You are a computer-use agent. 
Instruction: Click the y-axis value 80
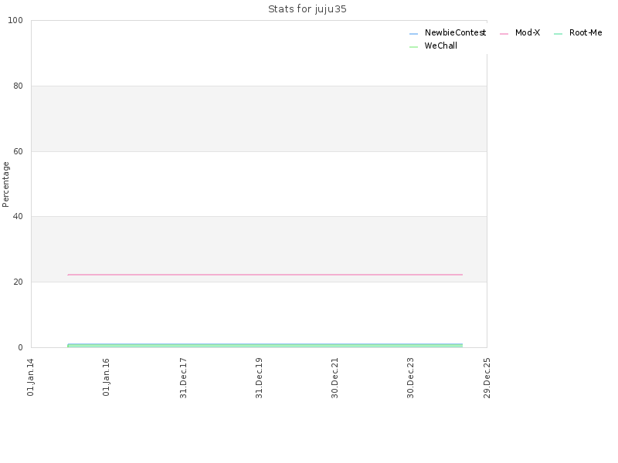(x=18, y=86)
